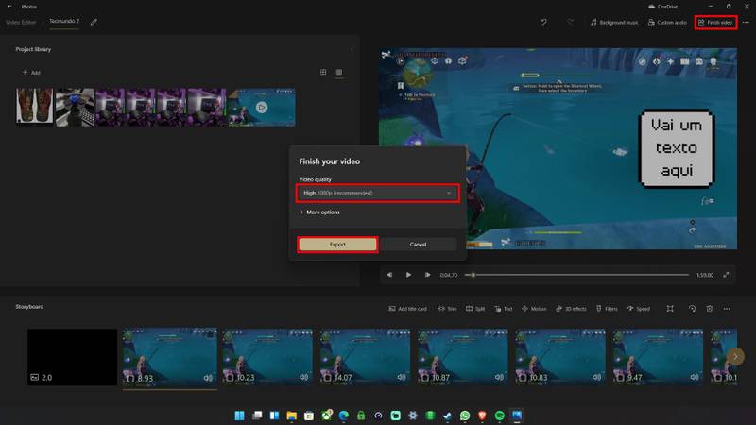Image resolution: width=756 pixels, height=425 pixels.
Task: Change clip Speed
Action: (x=639, y=309)
